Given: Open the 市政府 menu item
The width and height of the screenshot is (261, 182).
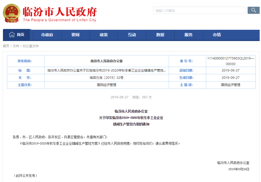Looking at the screenshot, I should tap(47, 35).
